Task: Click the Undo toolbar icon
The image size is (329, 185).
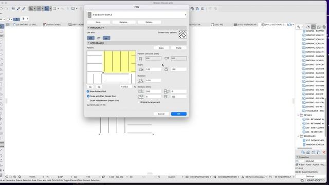Action: pos(1,9)
